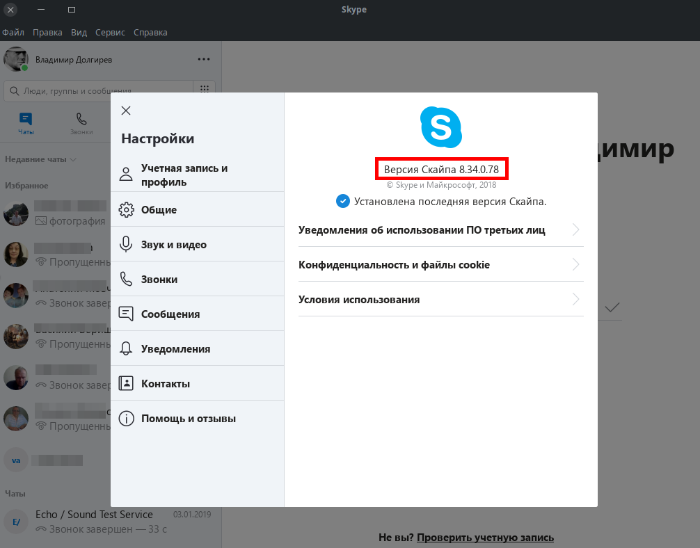Open the three-dots more menu by profile name
The width and height of the screenshot is (700, 548).
click(204, 59)
